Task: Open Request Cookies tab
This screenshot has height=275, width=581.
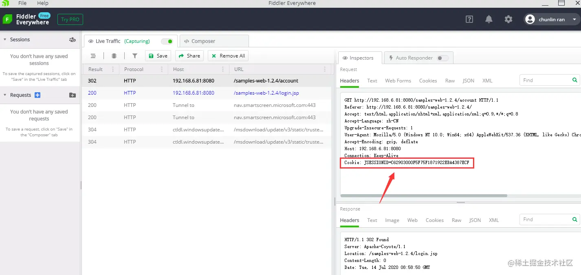Action: point(428,81)
